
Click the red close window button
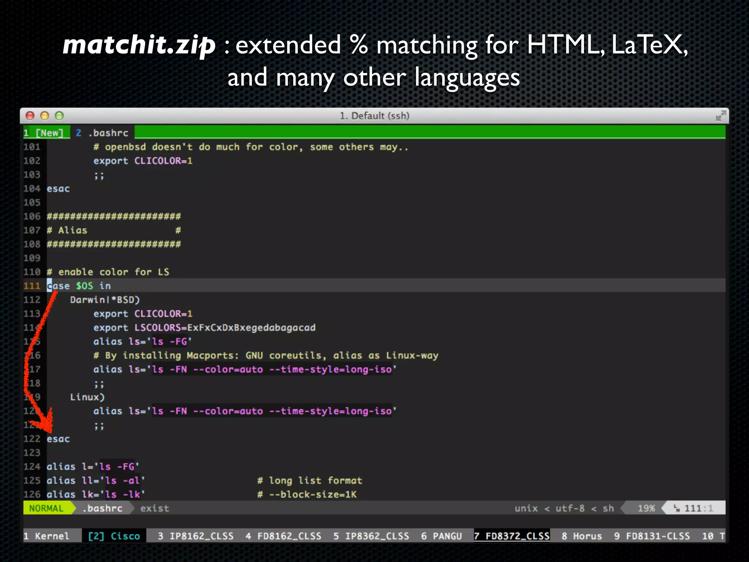(x=30, y=116)
